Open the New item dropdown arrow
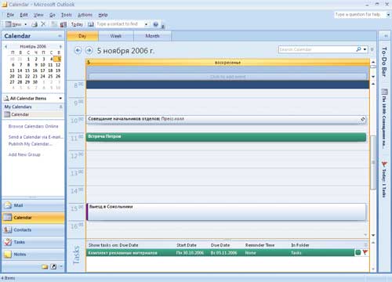Screen dimensions: 392x282 [x=26, y=24]
